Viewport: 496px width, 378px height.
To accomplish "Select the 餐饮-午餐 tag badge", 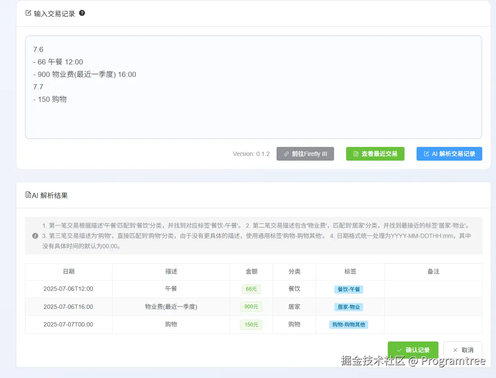I will coord(350,289).
